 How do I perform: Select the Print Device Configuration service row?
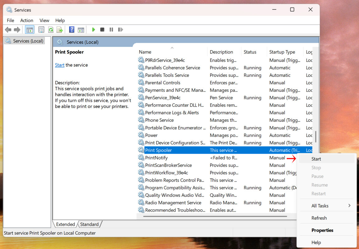(x=225, y=143)
